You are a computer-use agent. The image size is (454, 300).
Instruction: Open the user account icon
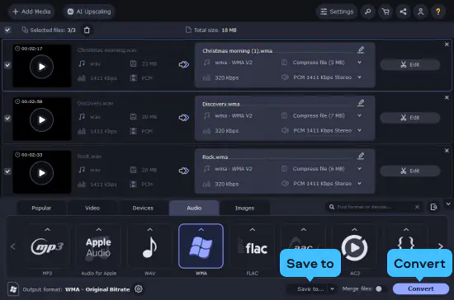[x=420, y=12]
